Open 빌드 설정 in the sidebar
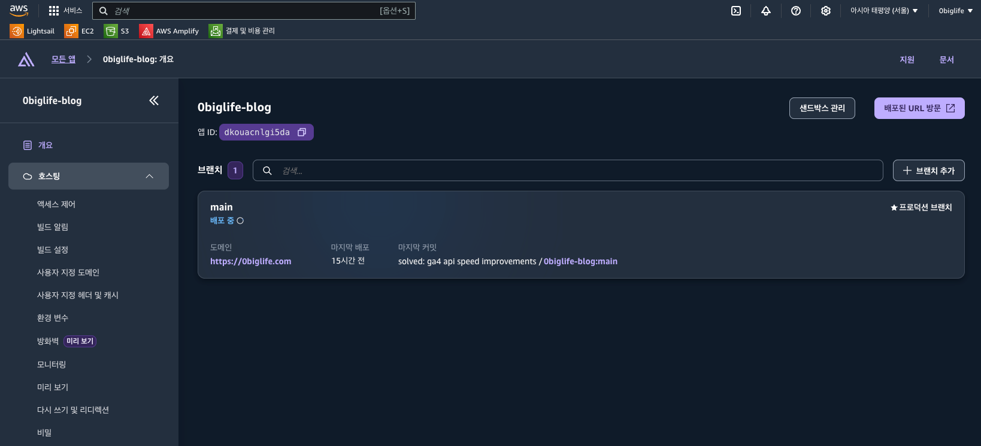Viewport: 981px width, 446px height. [53, 250]
